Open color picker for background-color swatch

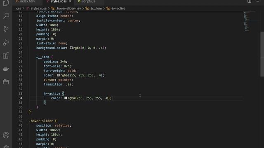click(71, 48)
